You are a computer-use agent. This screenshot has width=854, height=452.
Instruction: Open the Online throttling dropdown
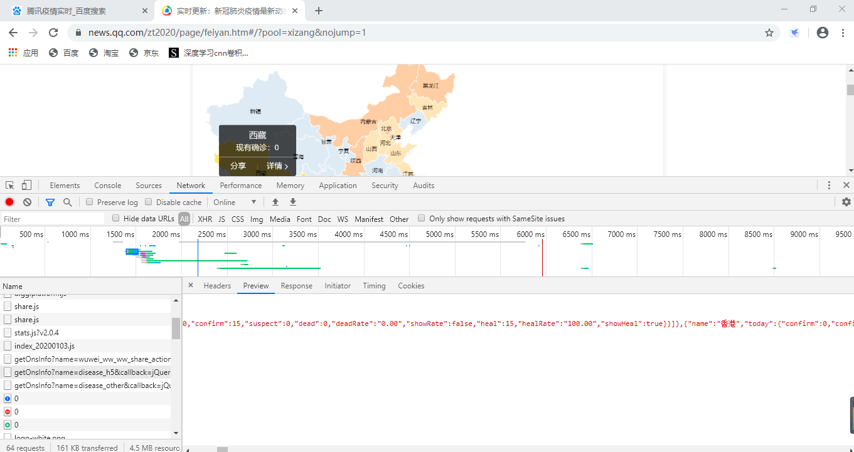click(x=235, y=202)
